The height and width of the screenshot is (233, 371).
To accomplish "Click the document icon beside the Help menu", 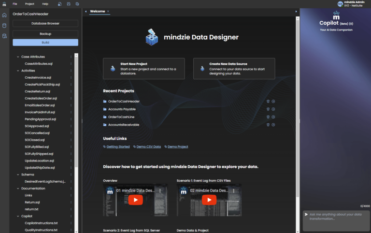I will coord(59,4).
